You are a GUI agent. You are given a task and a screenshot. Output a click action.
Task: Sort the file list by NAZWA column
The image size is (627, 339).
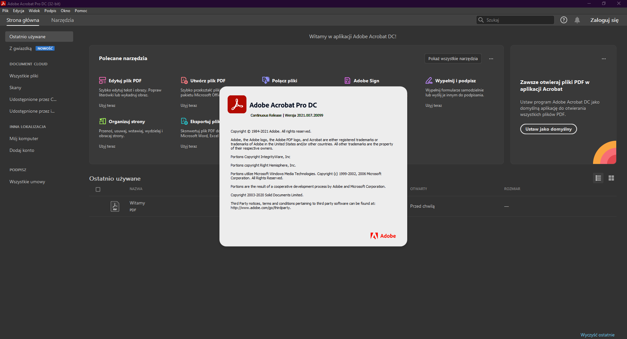coord(136,189)
